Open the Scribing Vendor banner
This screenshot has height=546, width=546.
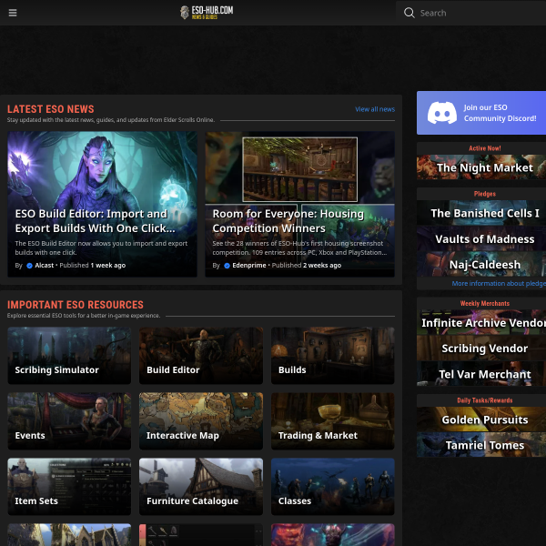click(x=481, y=349)
